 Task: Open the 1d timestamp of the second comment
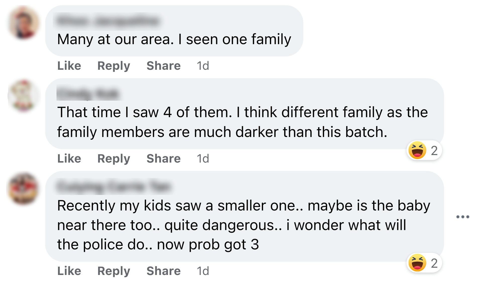pos(203,159)
